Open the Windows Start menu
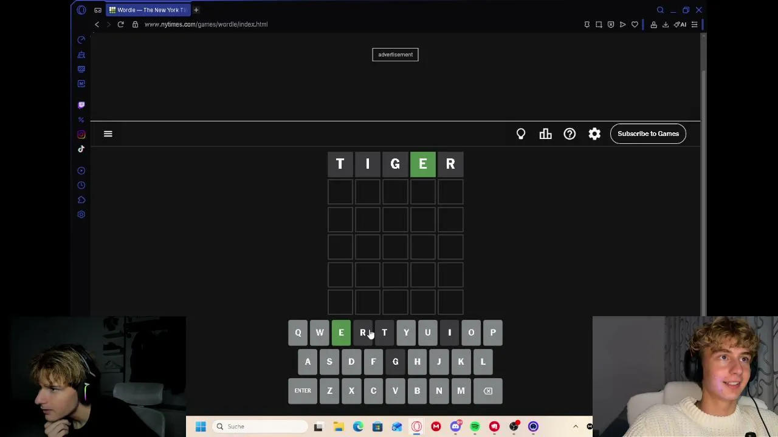The width and height of the screenshot is (778, 437). tap(201, 427)
